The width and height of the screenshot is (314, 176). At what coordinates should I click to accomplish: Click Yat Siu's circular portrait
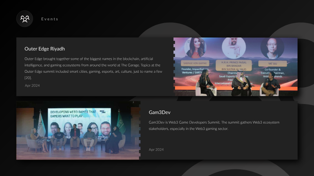click(272, 47)
